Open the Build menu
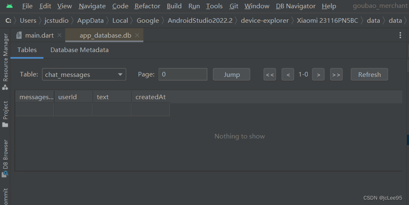Image resolution: width=409 pixels, height=205 pixels. [174, 6]
